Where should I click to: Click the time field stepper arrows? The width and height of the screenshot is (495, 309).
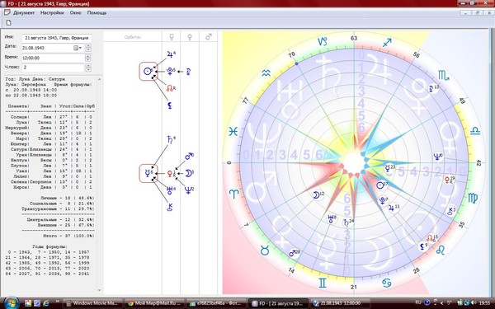[x=88, y=58]
